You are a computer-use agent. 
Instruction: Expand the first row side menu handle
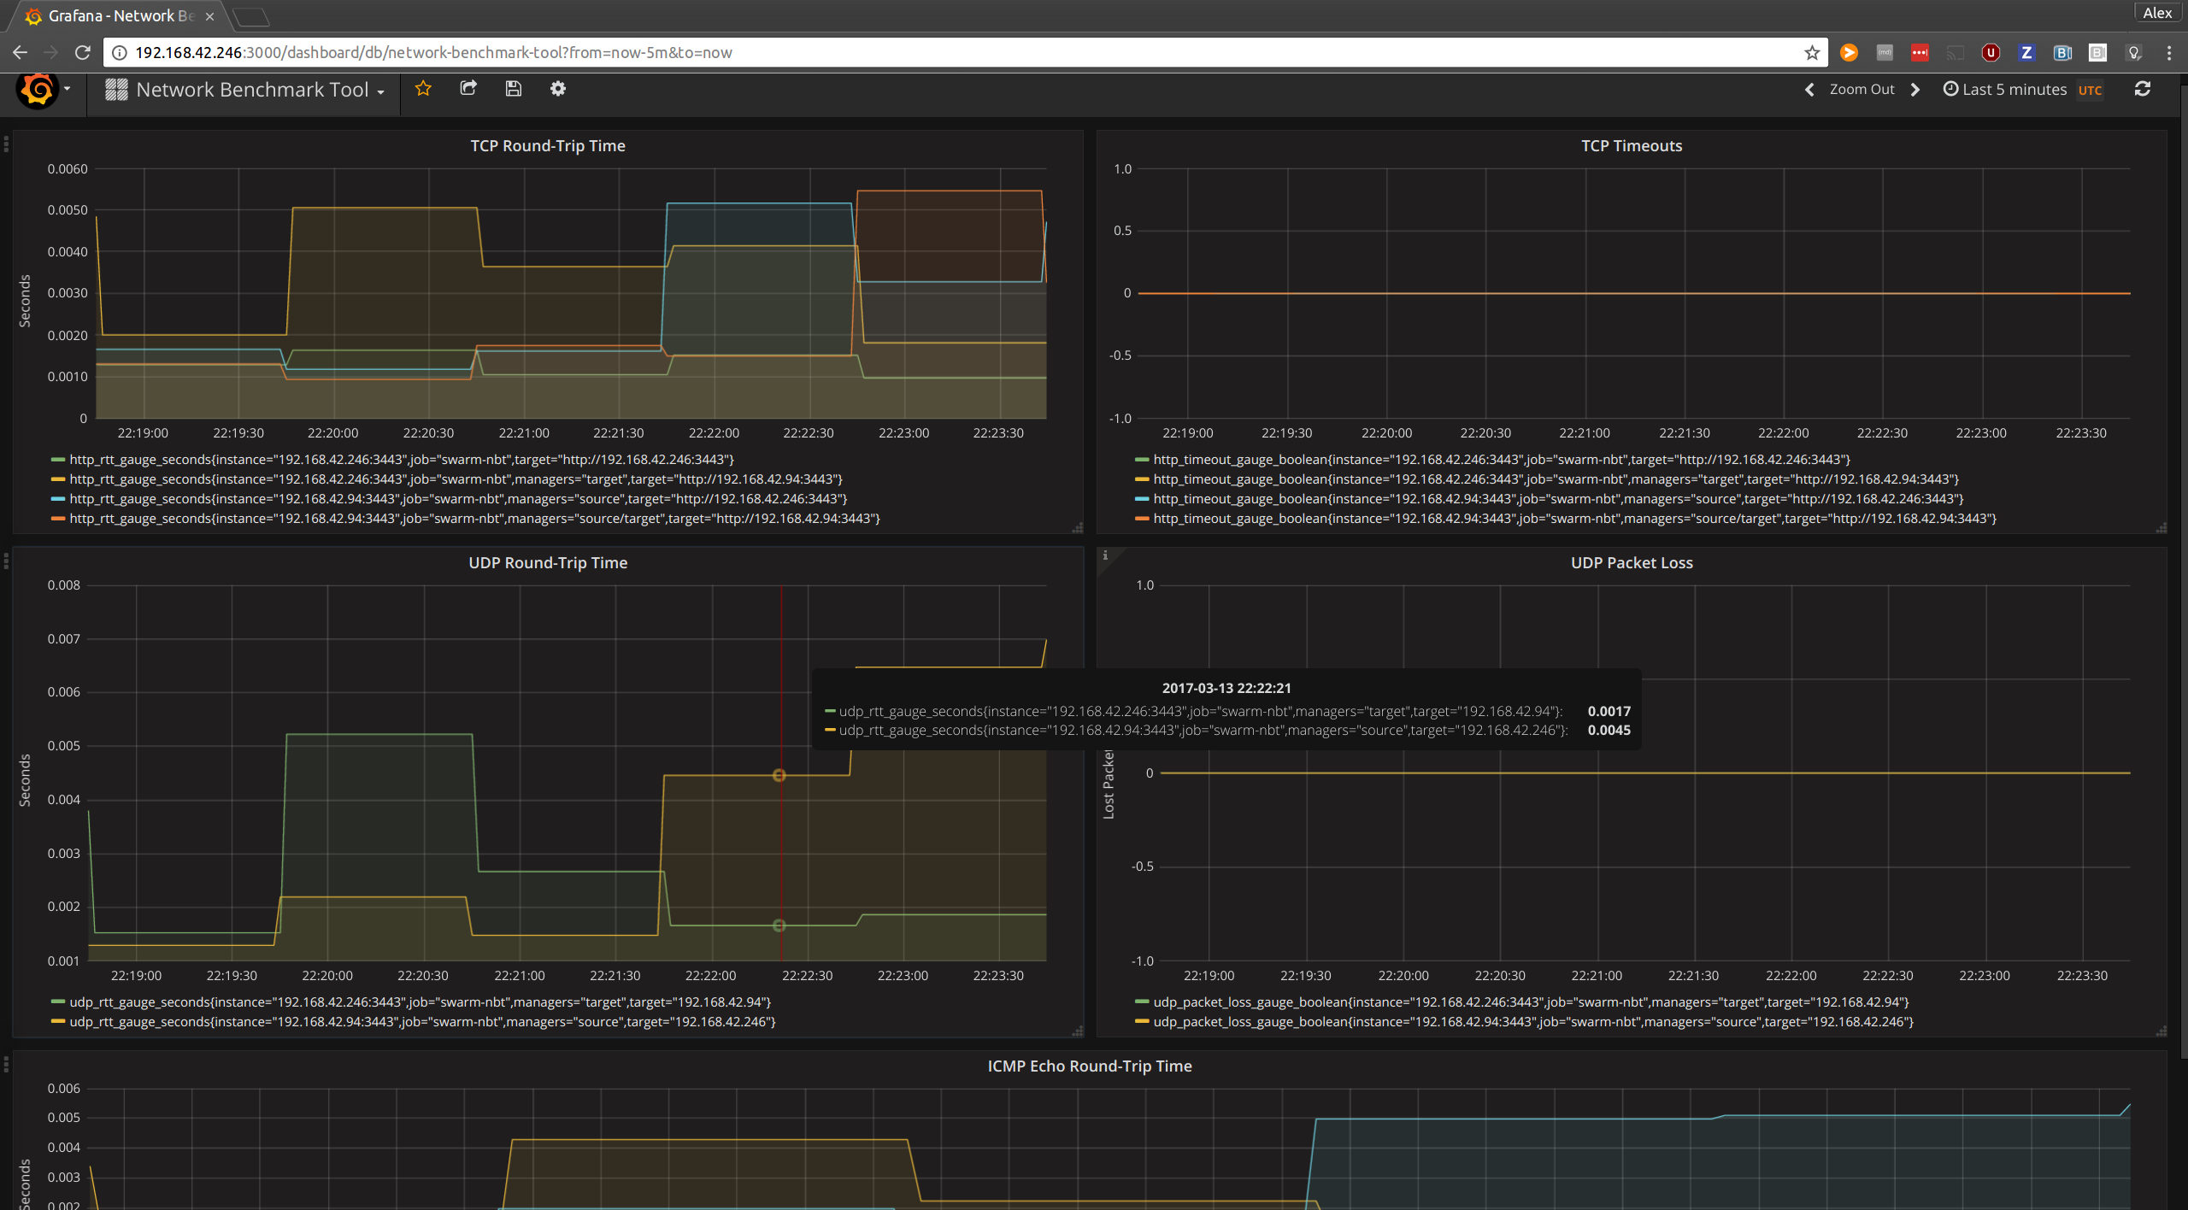(x=6, y=145)
